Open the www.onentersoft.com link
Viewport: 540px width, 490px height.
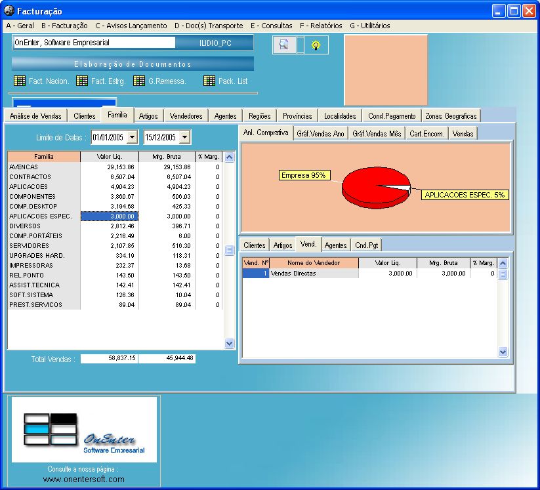click(84, 480)
